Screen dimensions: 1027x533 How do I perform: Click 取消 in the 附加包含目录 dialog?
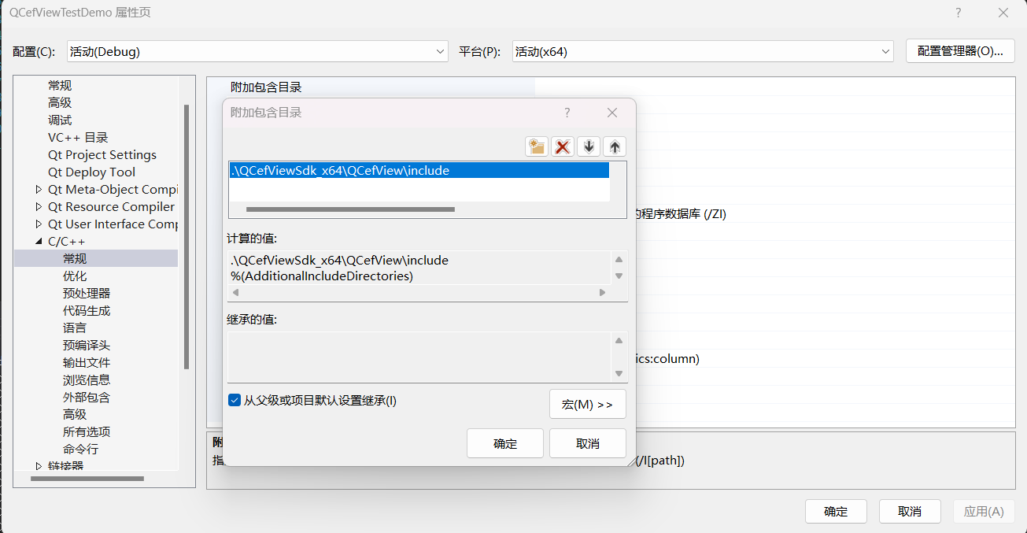588,443
